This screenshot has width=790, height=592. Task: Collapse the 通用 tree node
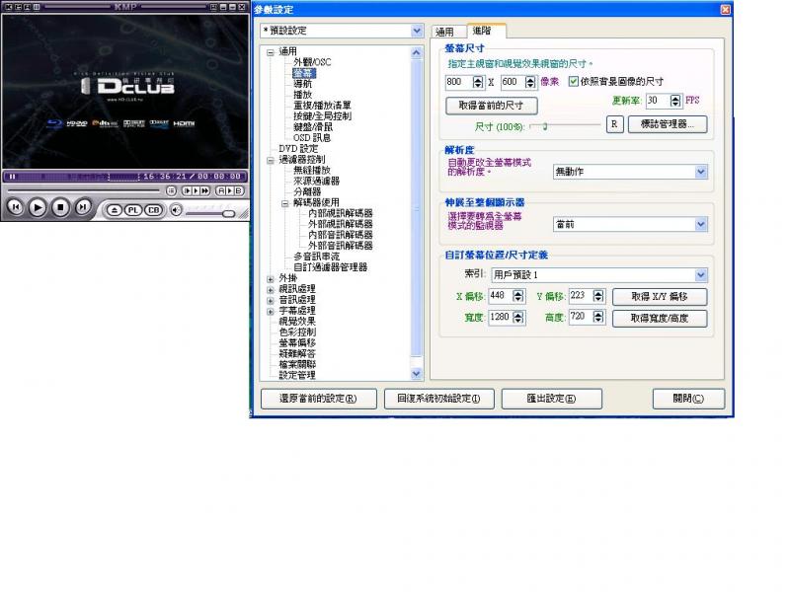[271, 52]
